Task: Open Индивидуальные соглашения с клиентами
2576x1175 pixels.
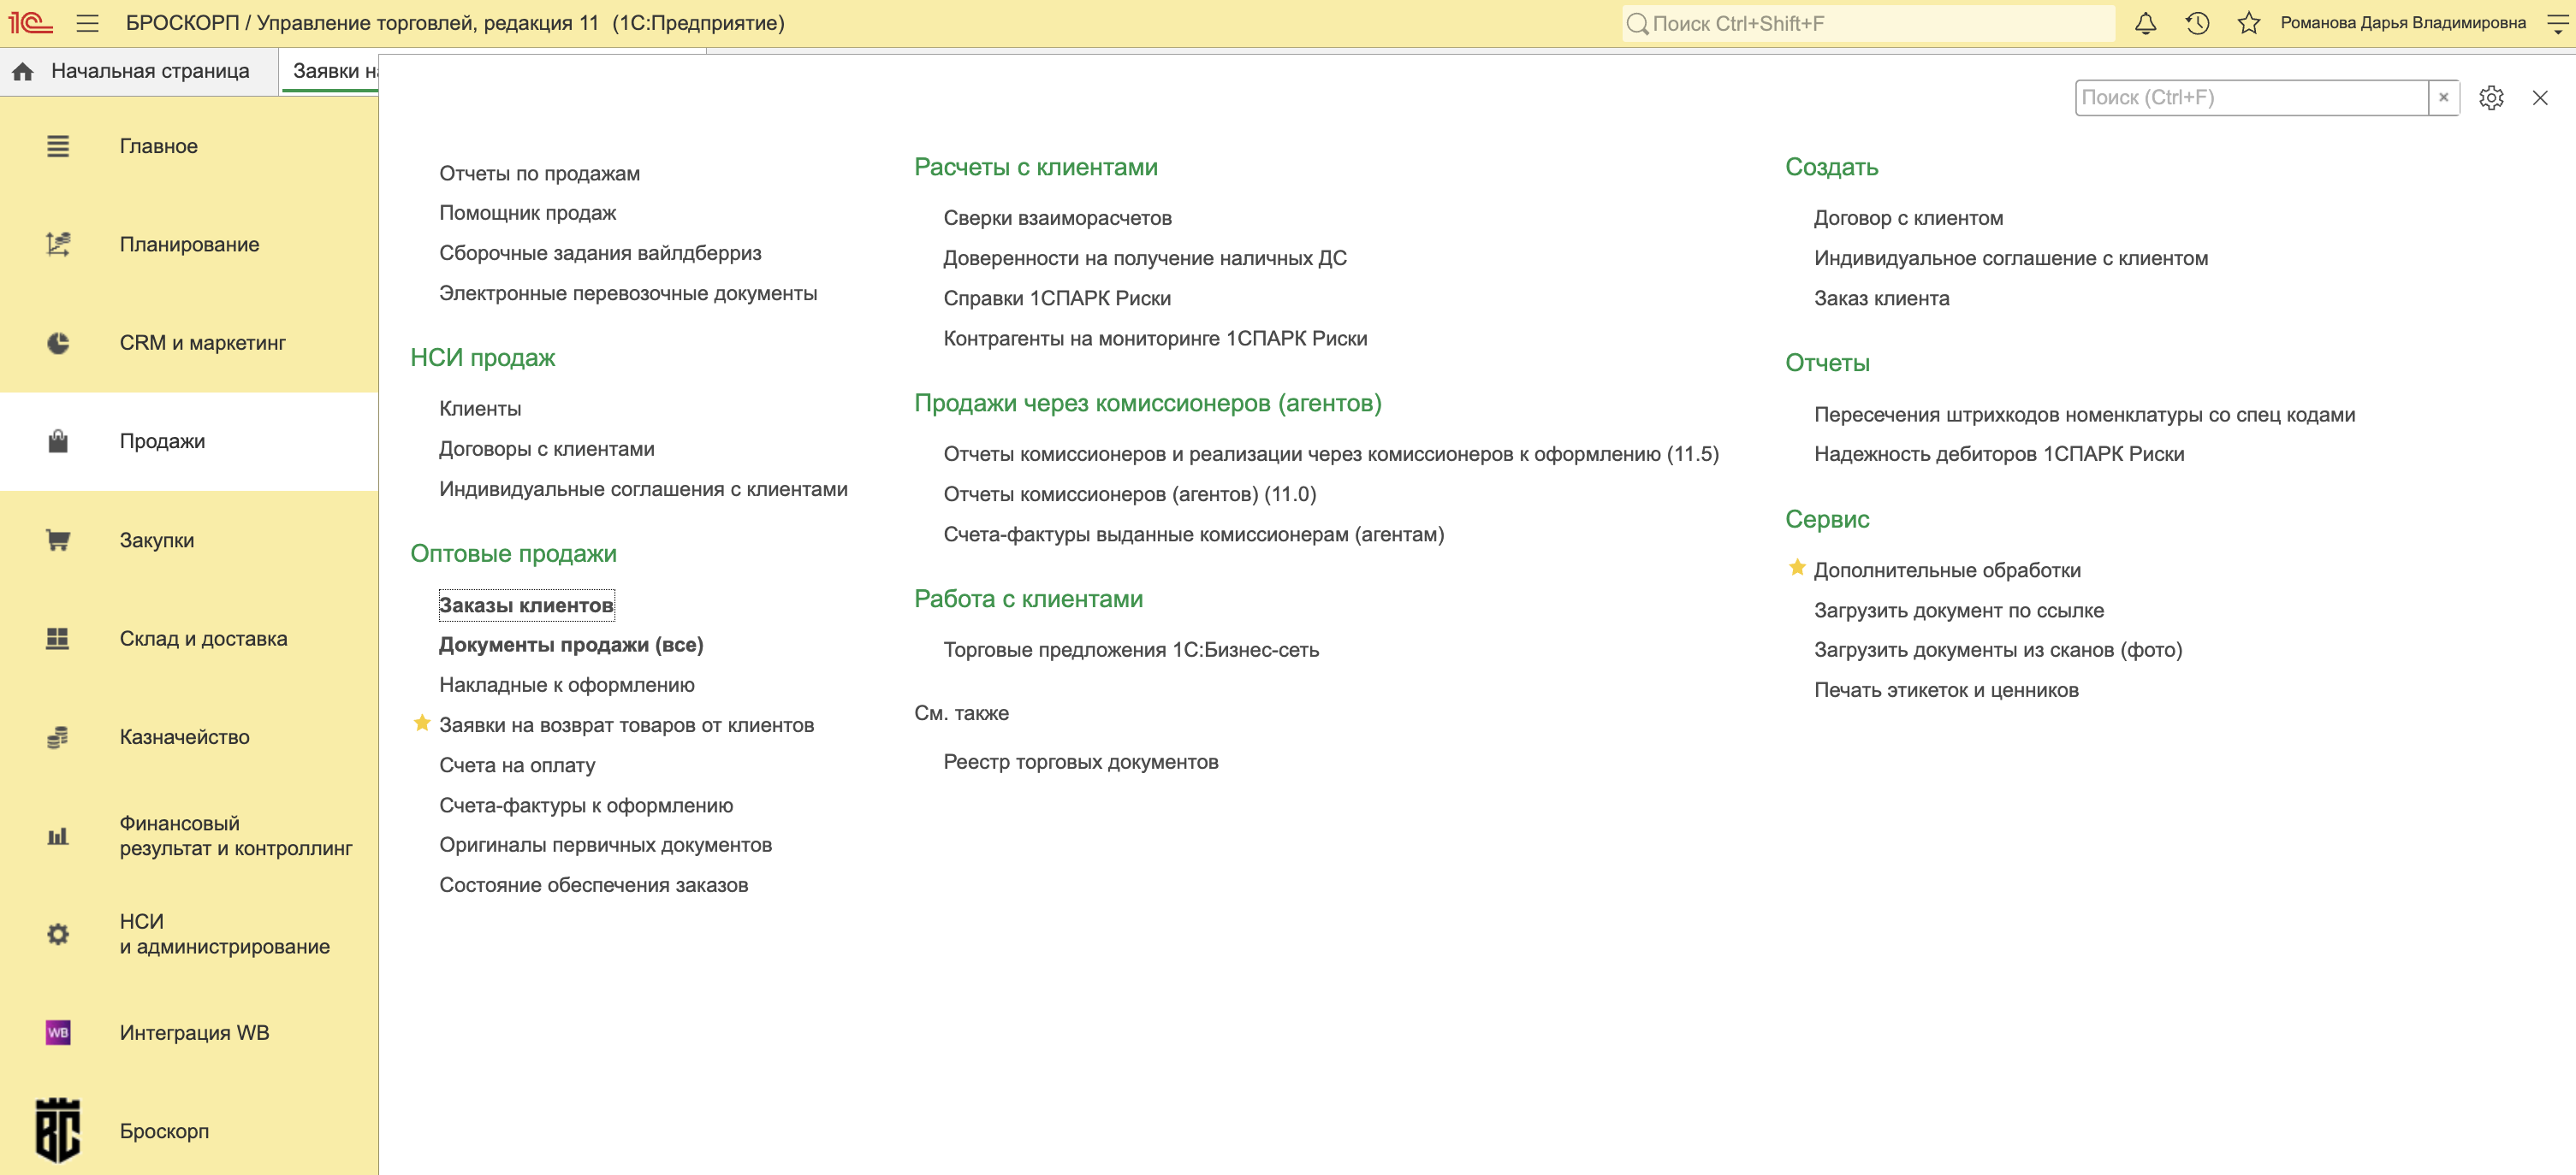Action: coord(643,489)
